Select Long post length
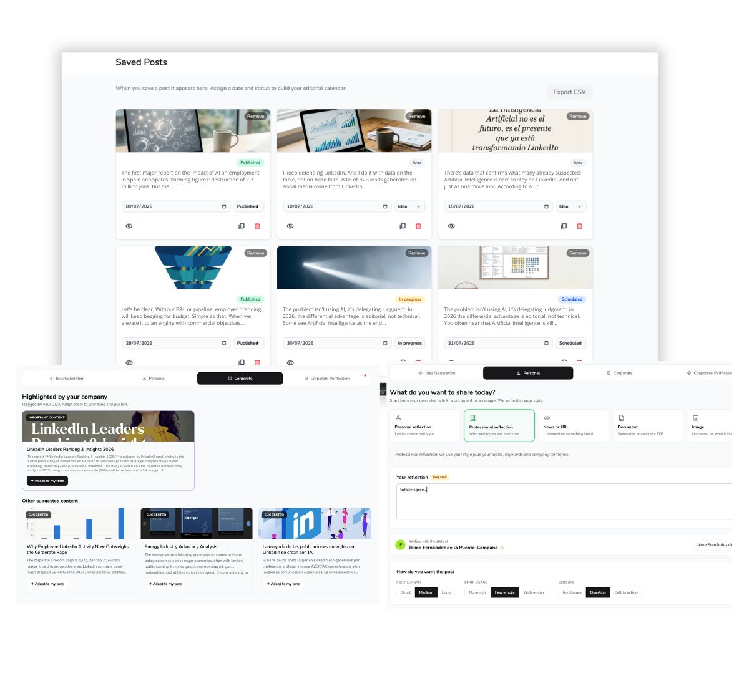The image size is (749, 686). pyautogui.click(x=446, y=592)
